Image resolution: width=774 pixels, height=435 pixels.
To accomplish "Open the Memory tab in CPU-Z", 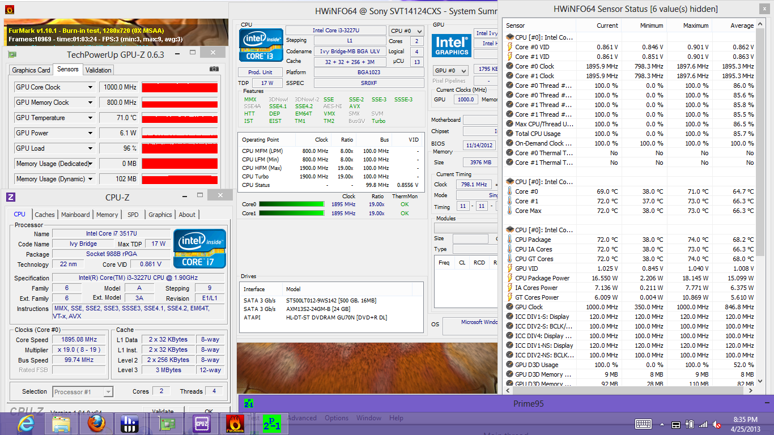I will 107,215.
